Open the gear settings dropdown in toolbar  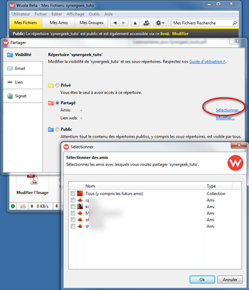(160, 23)
